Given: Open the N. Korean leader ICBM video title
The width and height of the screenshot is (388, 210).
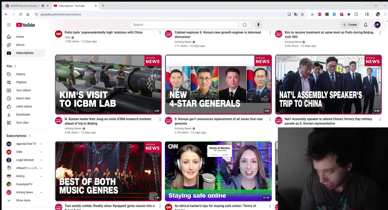Looking at the screenshot, I should click(x=108, y=121).
